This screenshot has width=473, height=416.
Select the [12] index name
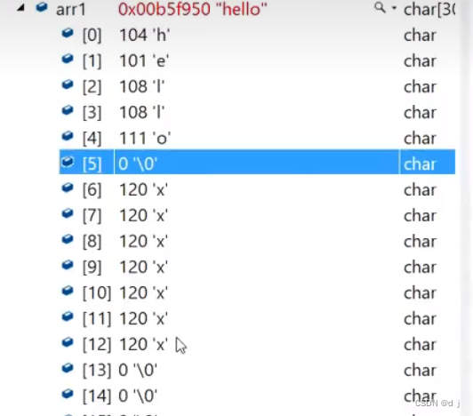pyautogui.click(x=97, y=345)
